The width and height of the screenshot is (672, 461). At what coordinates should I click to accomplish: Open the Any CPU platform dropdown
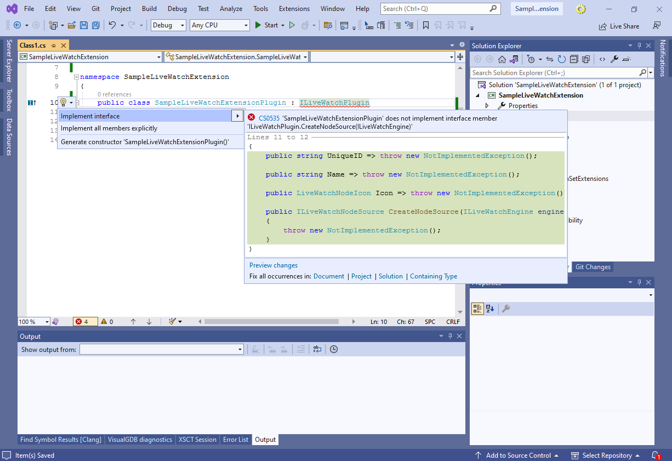click(x=220, y=25)
